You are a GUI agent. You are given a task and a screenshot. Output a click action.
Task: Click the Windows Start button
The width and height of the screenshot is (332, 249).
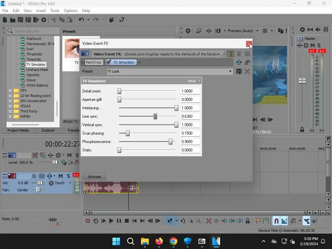[116, 241]
